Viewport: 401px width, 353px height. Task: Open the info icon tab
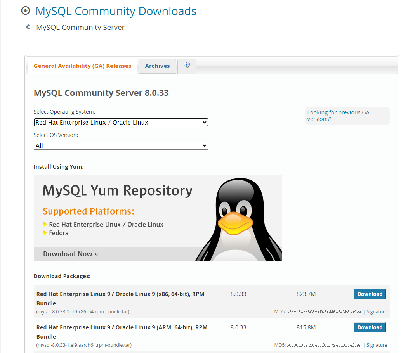(187, 66)
